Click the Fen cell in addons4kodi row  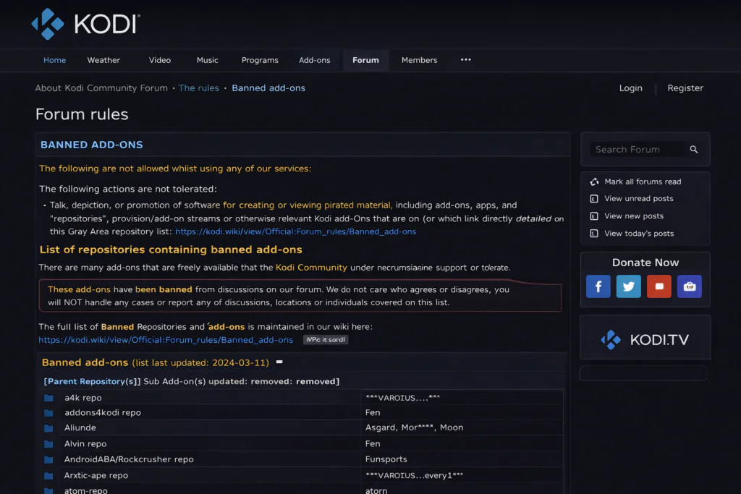[373, 413]
